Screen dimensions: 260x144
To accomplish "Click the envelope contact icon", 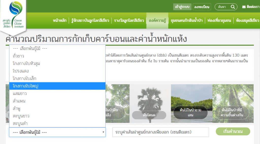I will 244,7.
